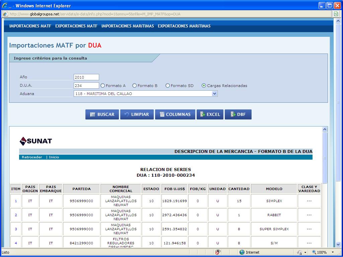Expand the Aduana dropdown list

coord(215,94)
